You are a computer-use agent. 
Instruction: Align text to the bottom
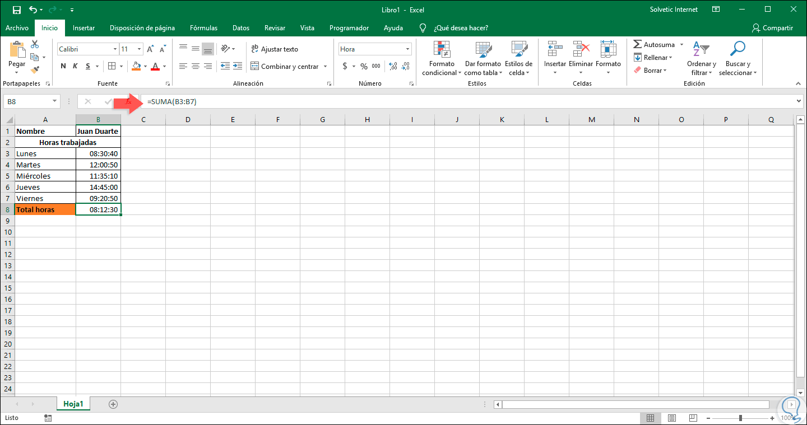pyautogui.click(x=208, y=49)
